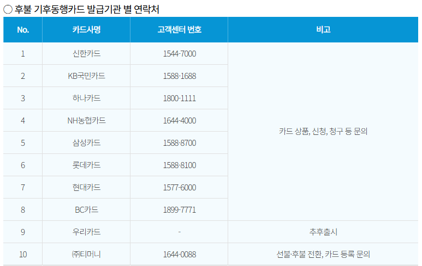Select the 롯데카드 cell
422x266 pixels.
click(86, 165)
